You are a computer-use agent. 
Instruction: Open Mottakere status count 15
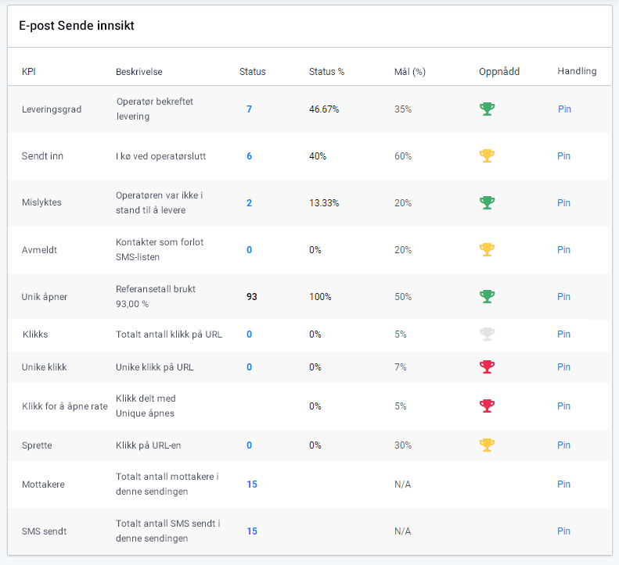(252, 485)
